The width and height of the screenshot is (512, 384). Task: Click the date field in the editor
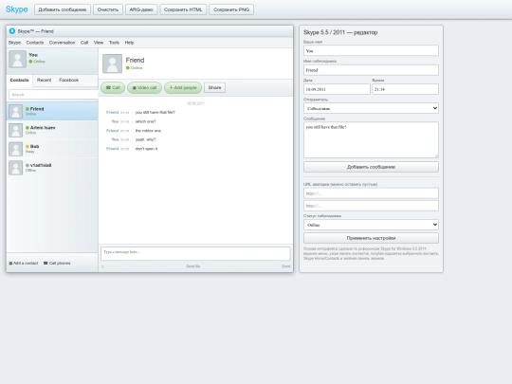coord(337,89)
